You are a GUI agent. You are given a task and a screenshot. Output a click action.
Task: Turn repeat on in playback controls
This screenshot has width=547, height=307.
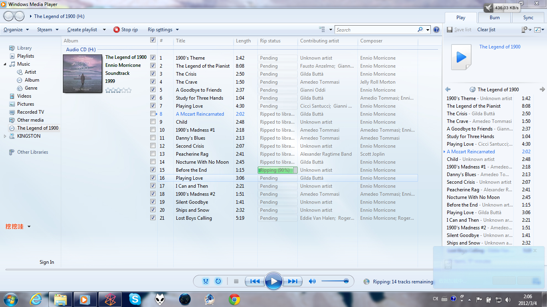tap(218, 281)
